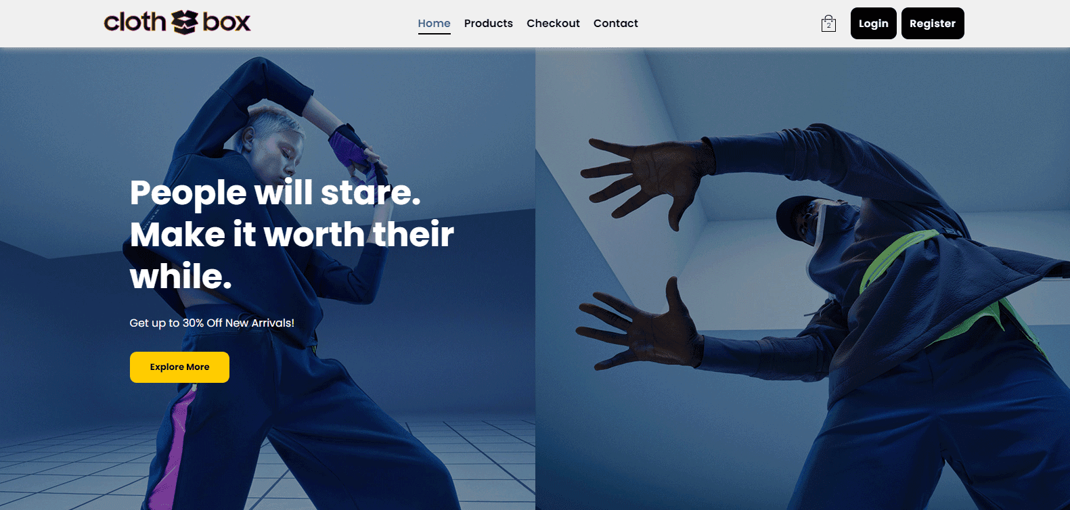Click the word 'while.' in the headline
1070x510 pixels.
(181, 277)
